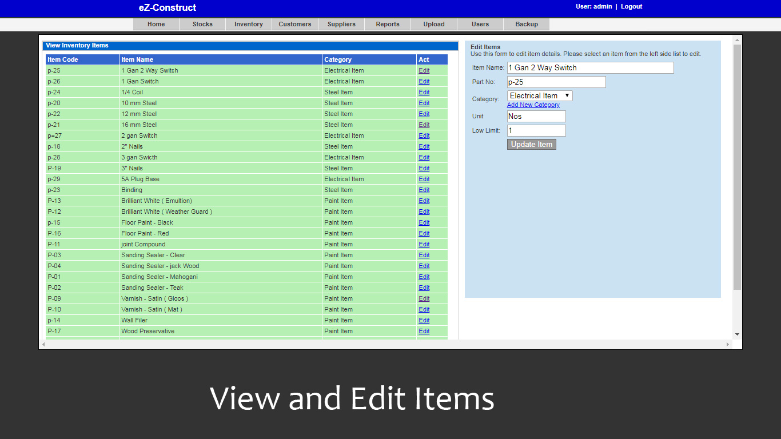Open the Category dropdown in Edit Items
The height and width of the screenshot is (439, 781).
point(539,95)
